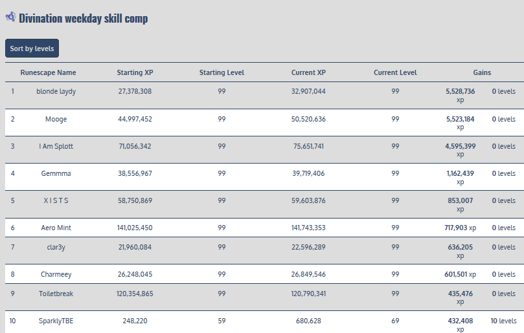Click the Toiletbreak player name
Screen dimensions: 524x333
coord(56,294)
